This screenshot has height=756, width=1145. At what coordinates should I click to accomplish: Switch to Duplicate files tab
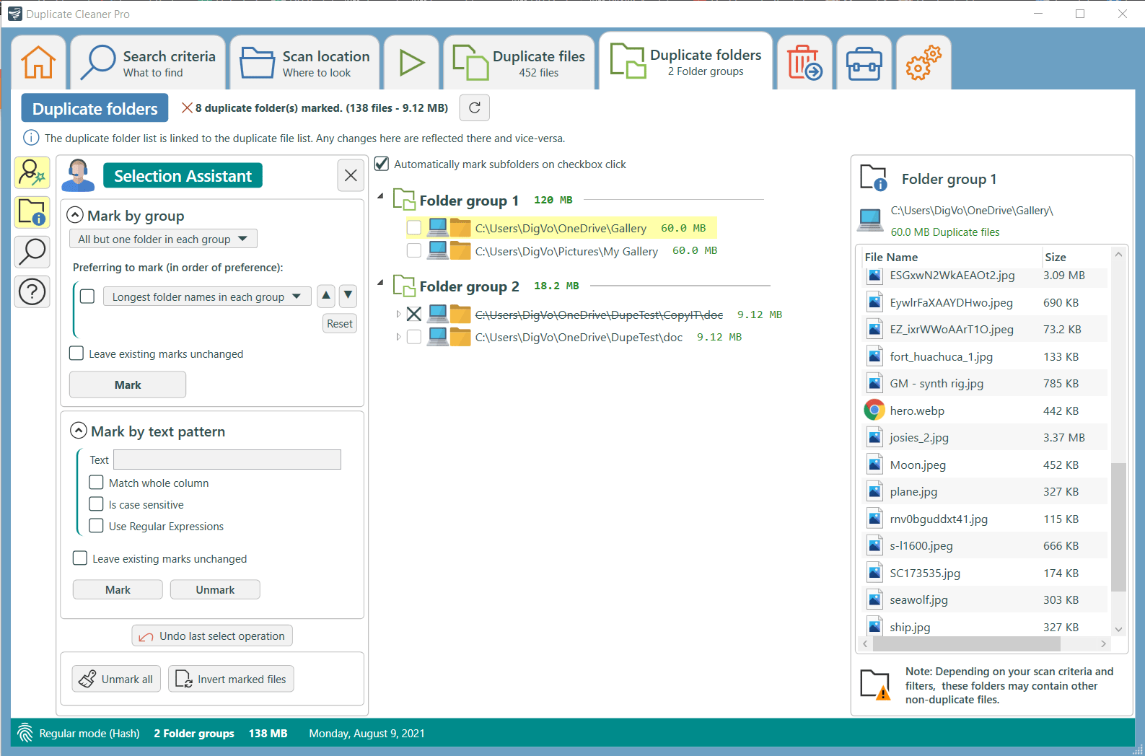pos(519,63)
